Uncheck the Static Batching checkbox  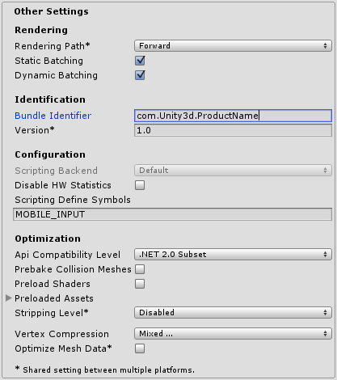point(140,61)
